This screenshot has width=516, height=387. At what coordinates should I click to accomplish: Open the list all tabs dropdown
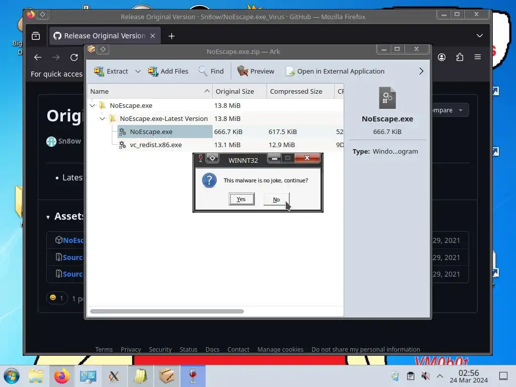(x=480, y=36)
